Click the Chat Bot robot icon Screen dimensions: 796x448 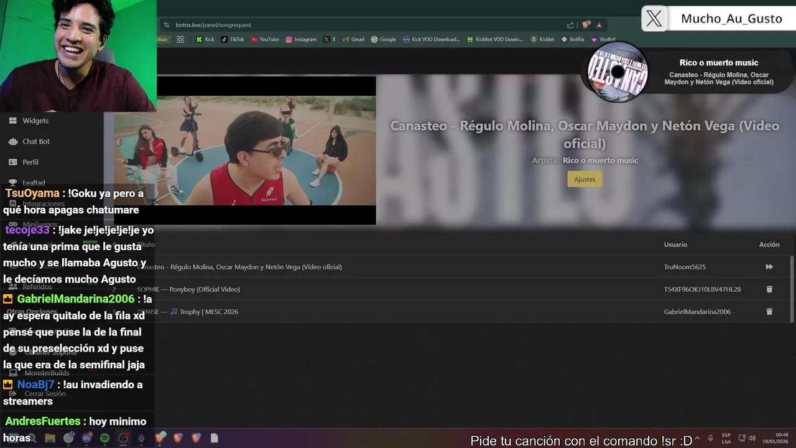click(x=12, y=141)
